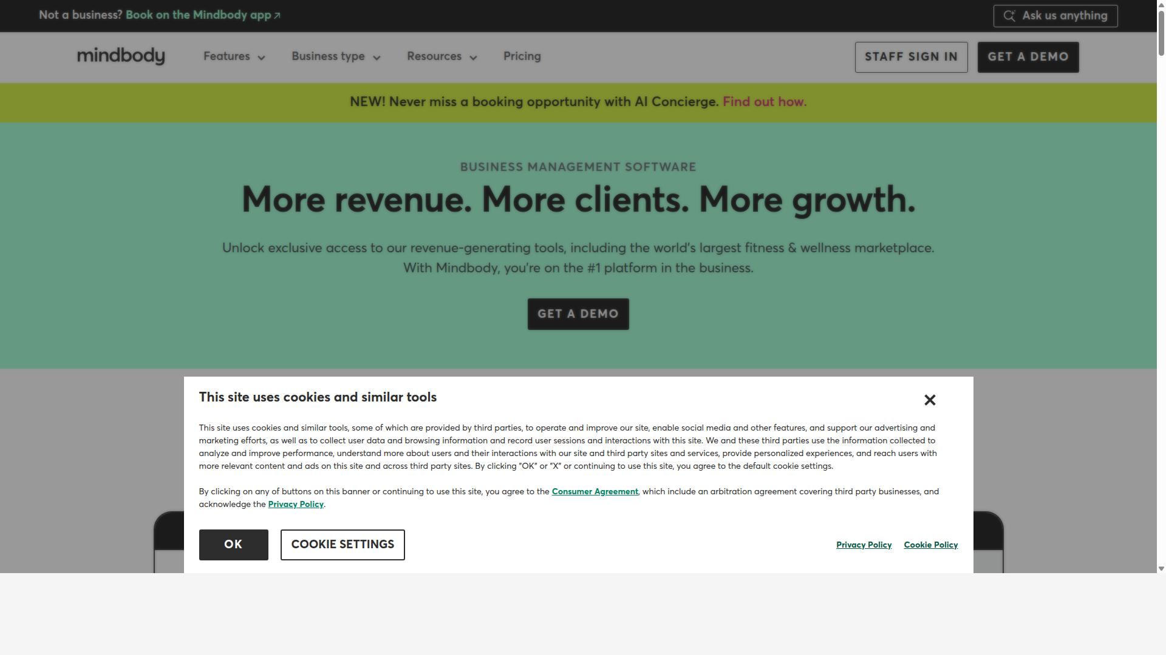This screenshot has width=1166, height=655.
Task: Expand the Resources chevron
Action: [473, 58]
